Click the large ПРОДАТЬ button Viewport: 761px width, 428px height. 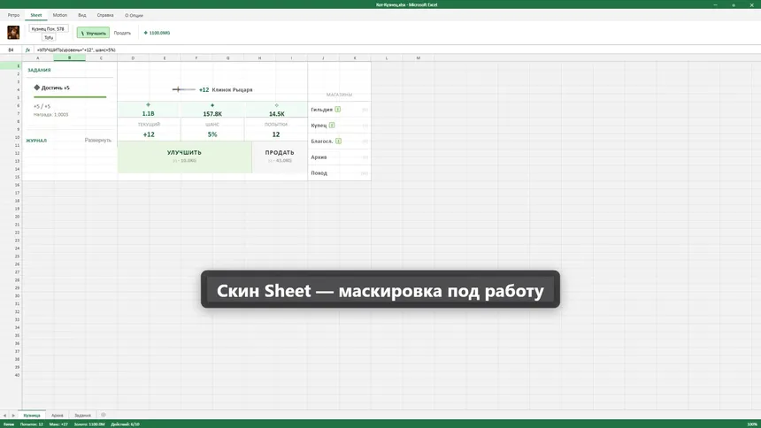280,157
